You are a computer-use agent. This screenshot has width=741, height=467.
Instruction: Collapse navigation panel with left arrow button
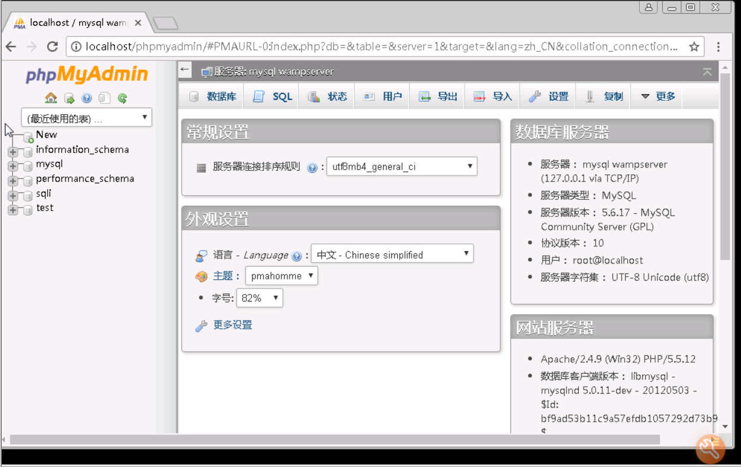click(x=185, y=70)
